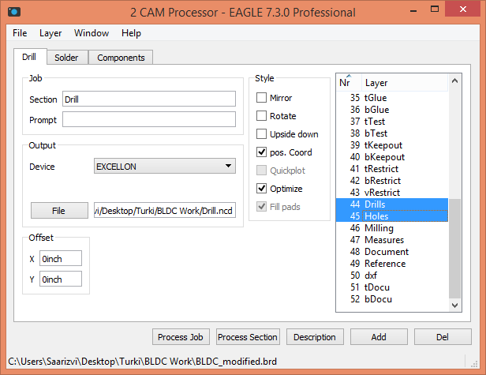Select layer 37 tTest
This screenshot has width=486, height=375.
(392, 122)
